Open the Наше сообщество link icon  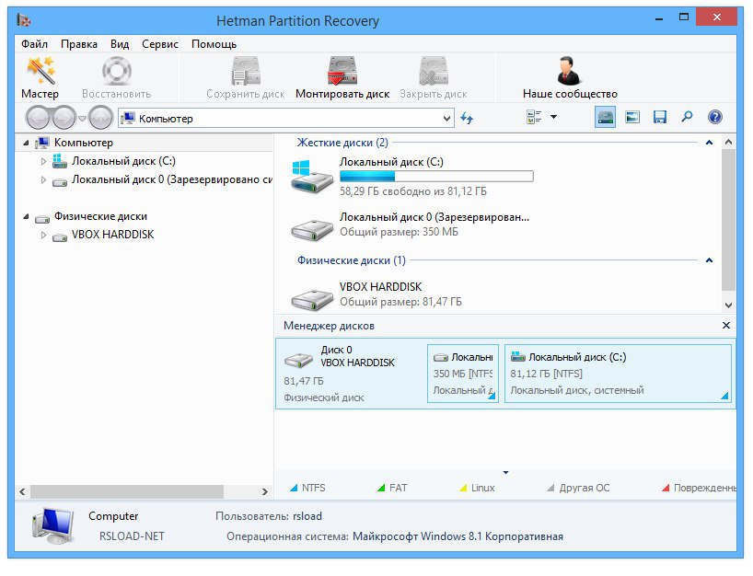[x=570, y=71]
